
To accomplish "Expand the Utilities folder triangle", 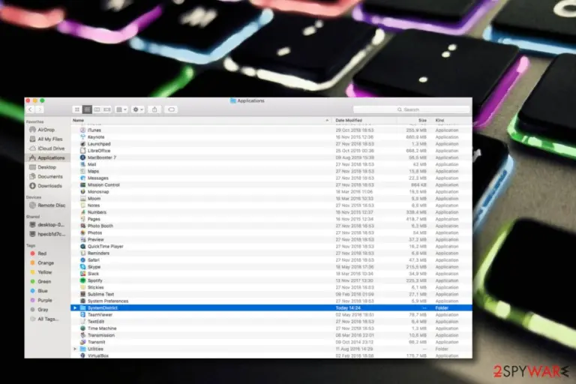I will [75, 349].
